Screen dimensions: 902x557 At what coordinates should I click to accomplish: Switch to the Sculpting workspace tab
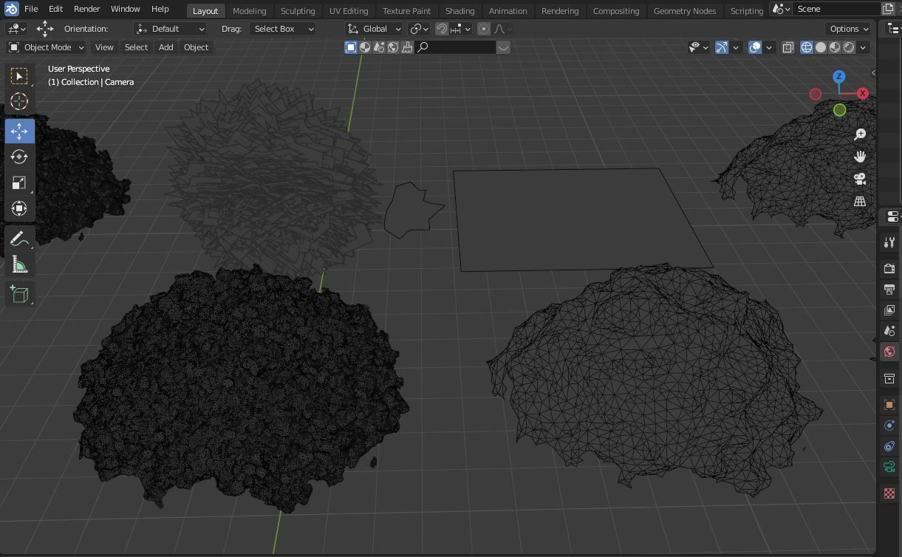click(x=298, y=11)
